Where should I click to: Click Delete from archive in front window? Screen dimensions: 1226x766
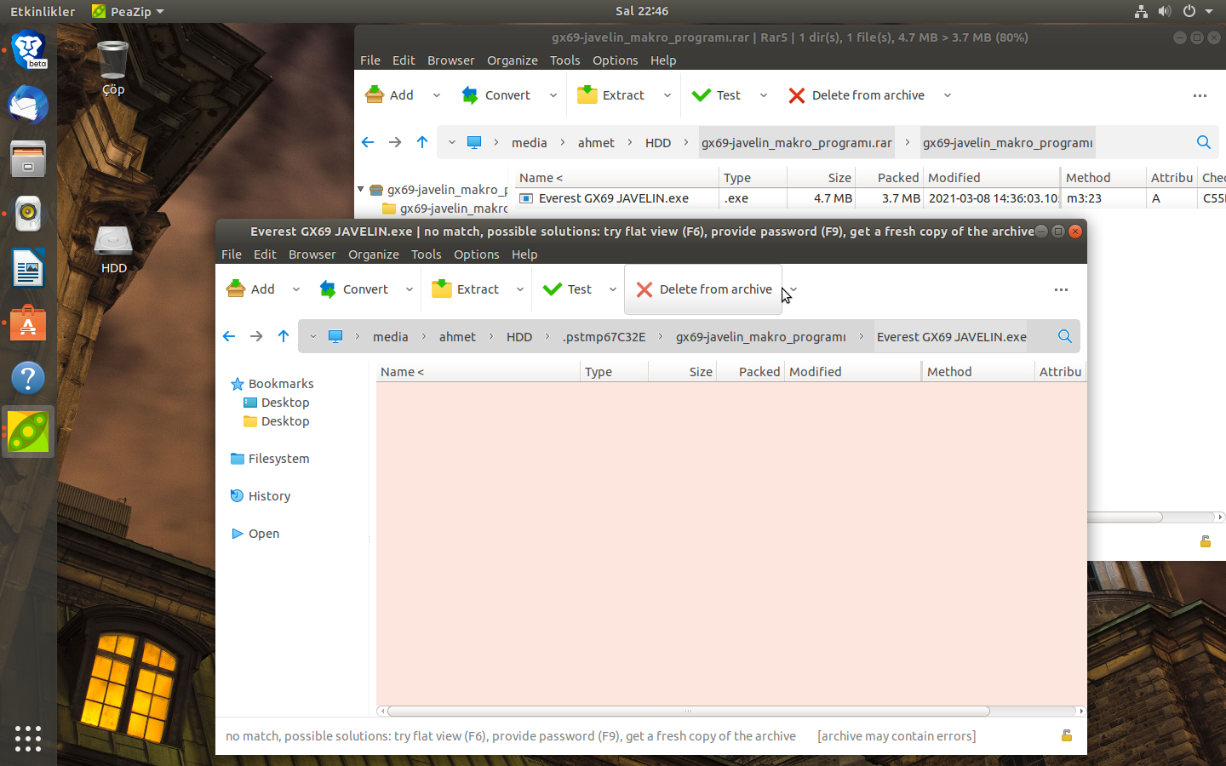click(704, 289)
